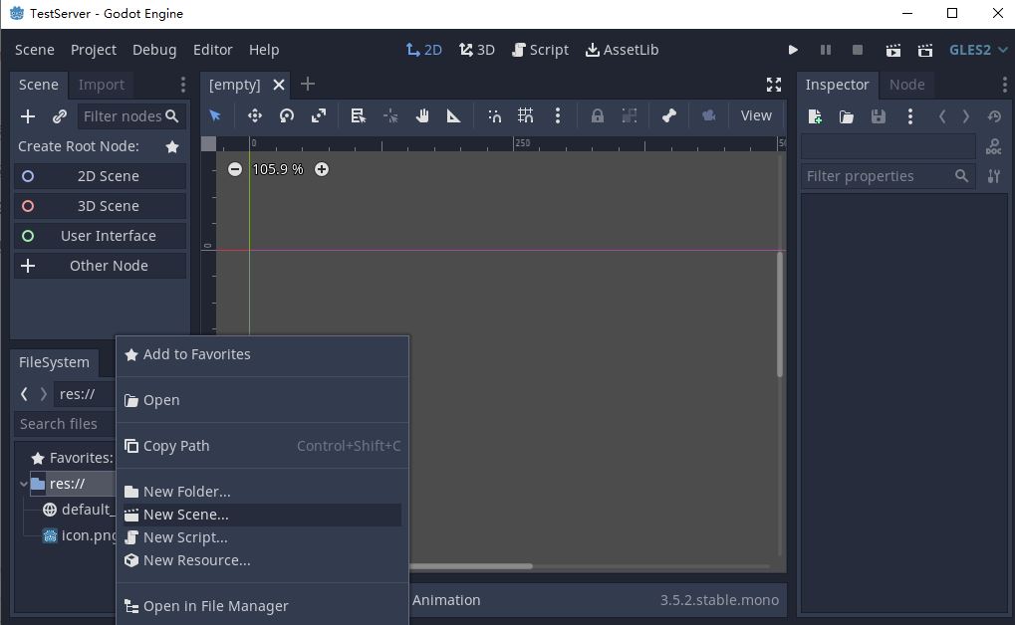Select the Select Mode arrow tool
This screenshot has height=625, width=1015.
(x=215, y=115)
